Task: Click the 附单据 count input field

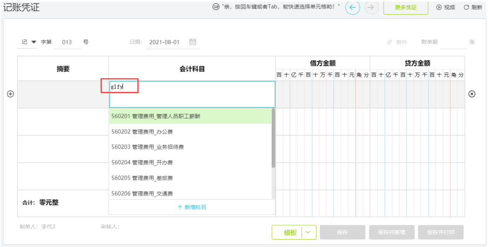Action: pyautogui.click(x=453, y=42)
